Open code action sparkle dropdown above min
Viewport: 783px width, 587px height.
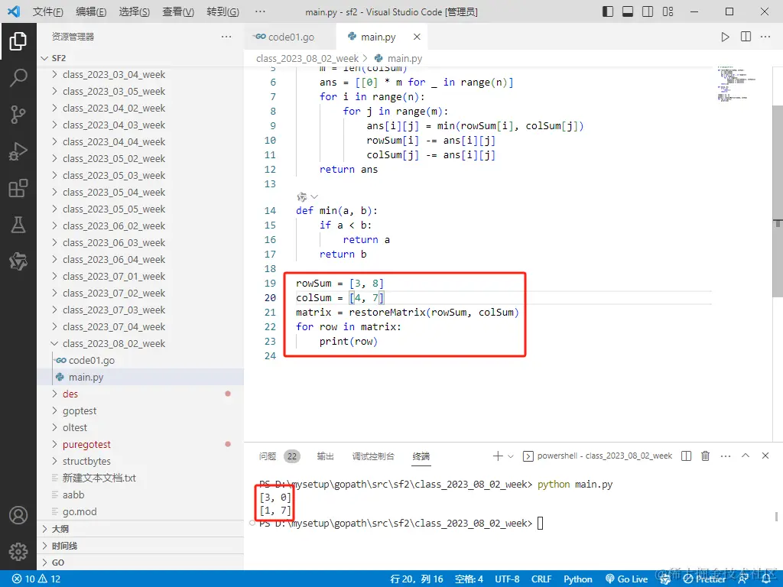[x=307, y=197]
